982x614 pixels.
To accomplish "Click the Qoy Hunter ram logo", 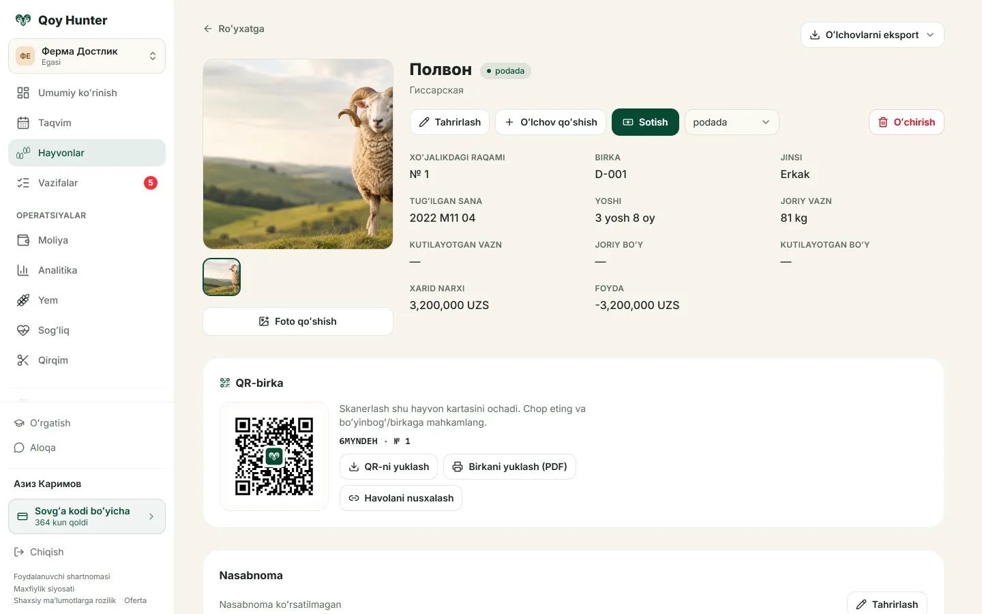I will (23, 20).
